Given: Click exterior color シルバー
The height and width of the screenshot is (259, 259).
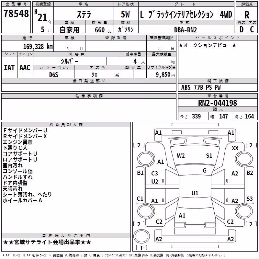Looking at the screenshot, I should 69,61.
